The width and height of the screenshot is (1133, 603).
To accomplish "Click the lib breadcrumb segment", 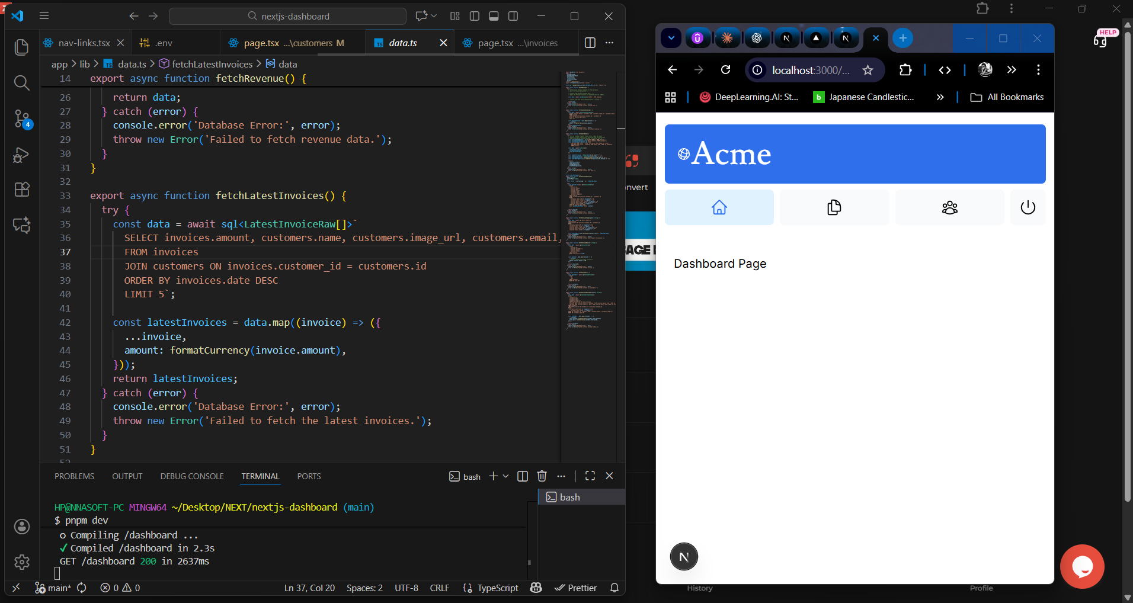I will coord(85,64).
